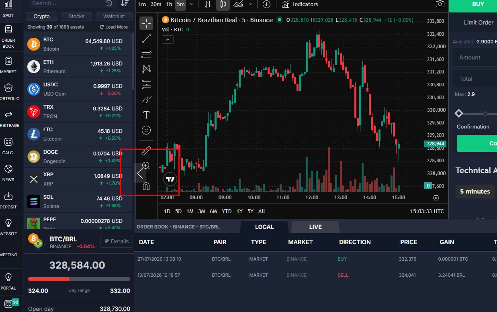Viewport: 497px width, 312px height.
Task: Open the WEBSITE sidebar item
Action: click(x=8, y=227)
